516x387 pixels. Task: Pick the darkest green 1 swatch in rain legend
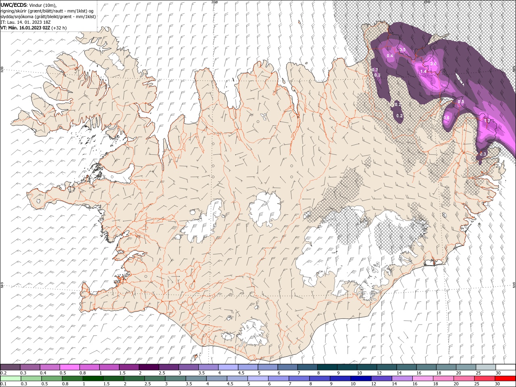coord(93,379)
